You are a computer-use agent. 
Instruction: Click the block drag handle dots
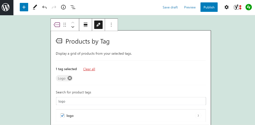coord(65,25)
